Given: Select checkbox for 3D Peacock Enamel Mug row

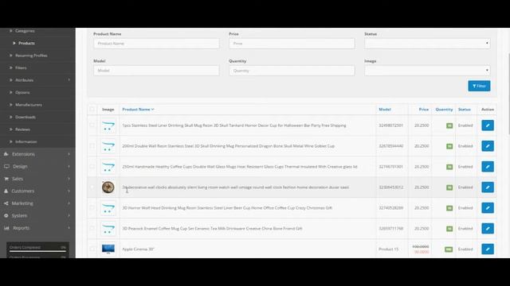Looking at the screenshot, I should pos(92,228).
